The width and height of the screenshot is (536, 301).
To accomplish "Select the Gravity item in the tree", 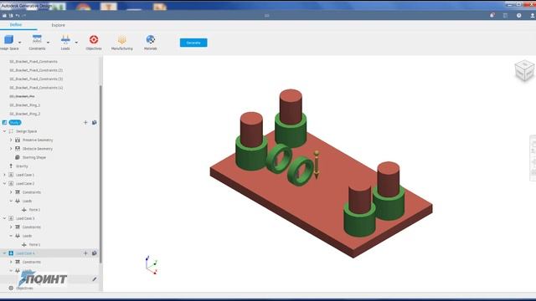I will [22, 166].
